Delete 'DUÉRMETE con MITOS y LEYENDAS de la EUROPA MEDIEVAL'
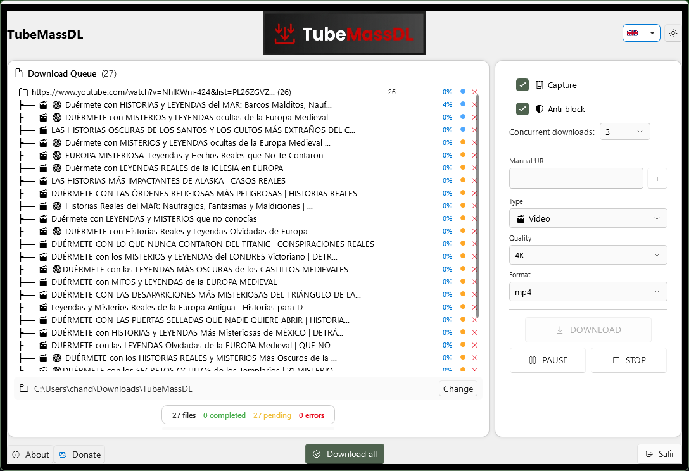Viewport: 689px width, 471px height. coord(474,282)
